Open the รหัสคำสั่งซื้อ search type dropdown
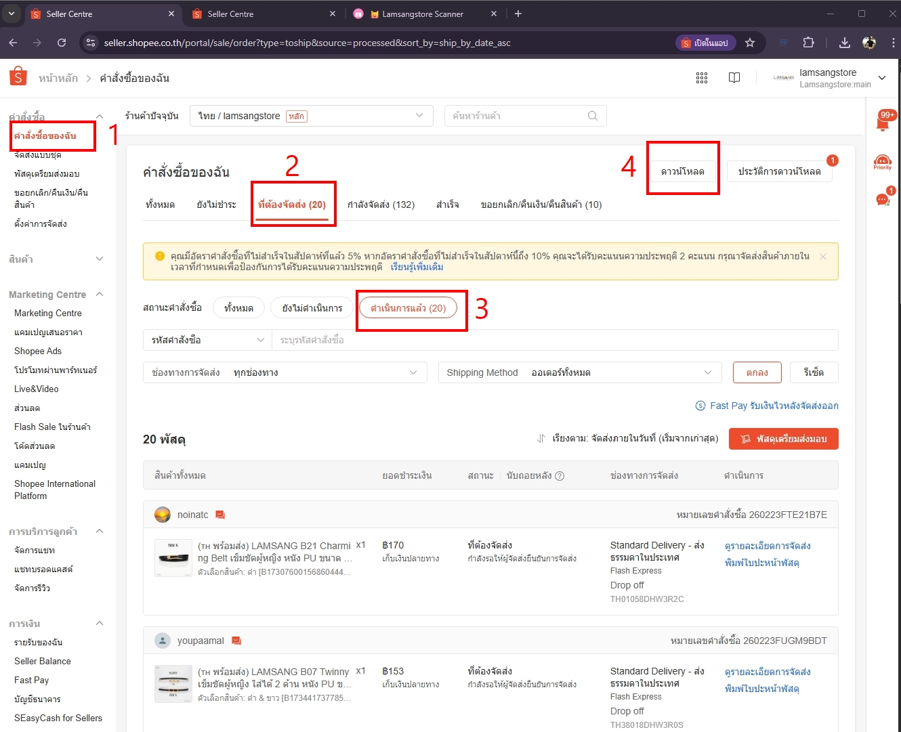The image size is (901, 732). click(x=207, y=340)
